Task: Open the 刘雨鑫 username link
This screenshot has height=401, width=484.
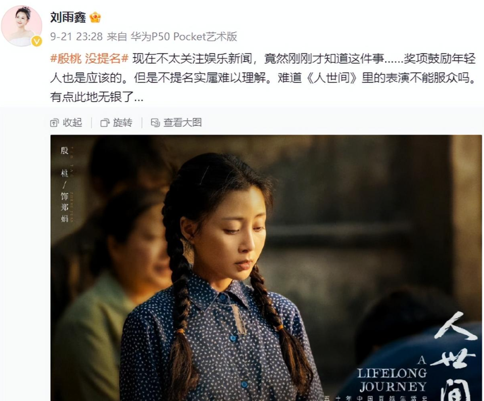Action: point(68,17)
